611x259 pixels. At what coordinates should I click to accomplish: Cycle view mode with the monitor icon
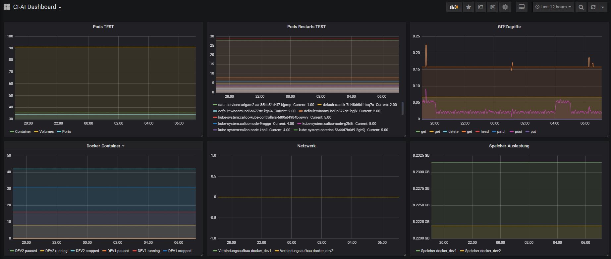coord(522,7)
